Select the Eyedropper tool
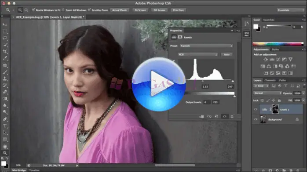The height and width of the screenshot is (172, 307). click(5, 58)
